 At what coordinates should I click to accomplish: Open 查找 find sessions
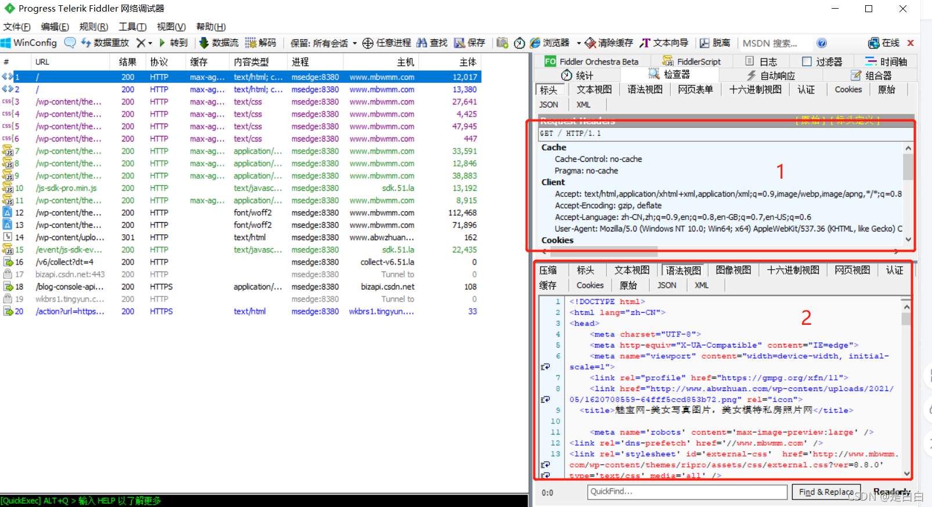(x=432, y=43)
